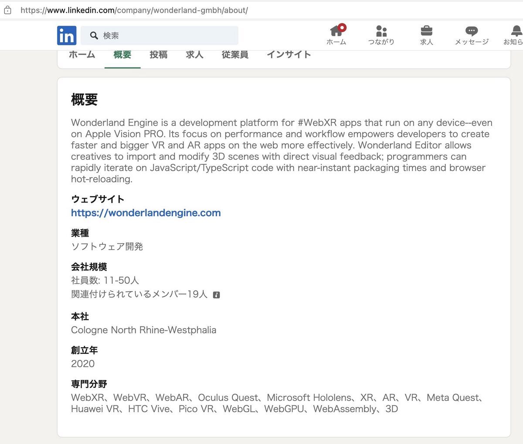Click the Wonderland Engine description paragraph
523x444 pixels.
tap(282, 151)
